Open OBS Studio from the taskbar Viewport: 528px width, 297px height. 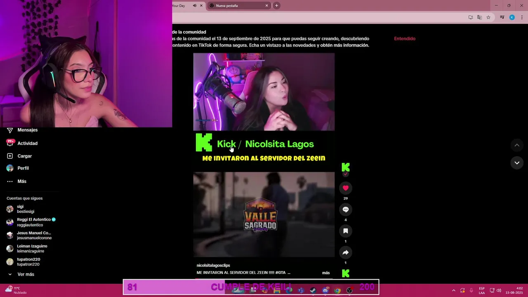(x=350, y=290)
